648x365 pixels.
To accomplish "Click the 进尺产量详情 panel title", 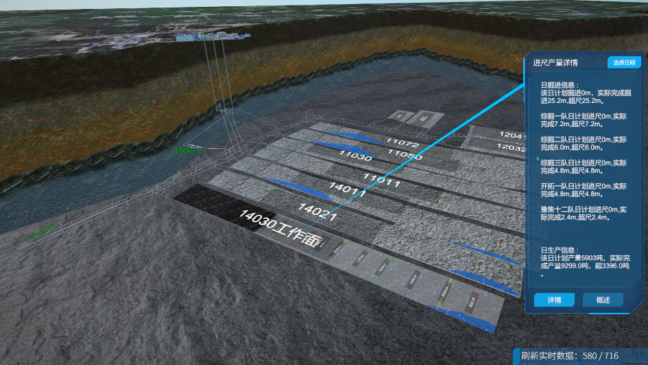I will (555, 63).
